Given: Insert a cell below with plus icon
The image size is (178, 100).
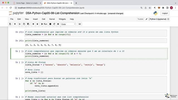Looking at the screenshot, I should click(15, 24).
